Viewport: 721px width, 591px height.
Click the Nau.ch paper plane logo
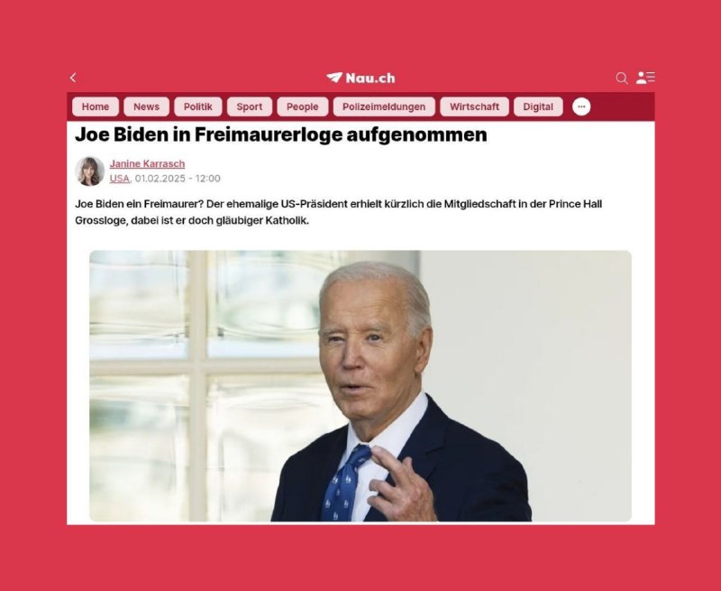[334, 78]
